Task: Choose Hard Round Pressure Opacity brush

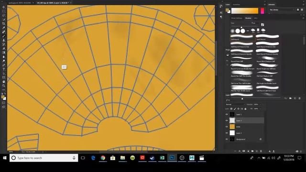Action: pos(268,52)
